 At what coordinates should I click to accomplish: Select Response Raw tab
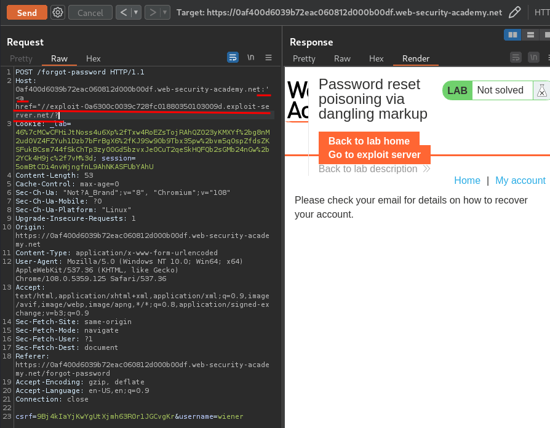342,58
